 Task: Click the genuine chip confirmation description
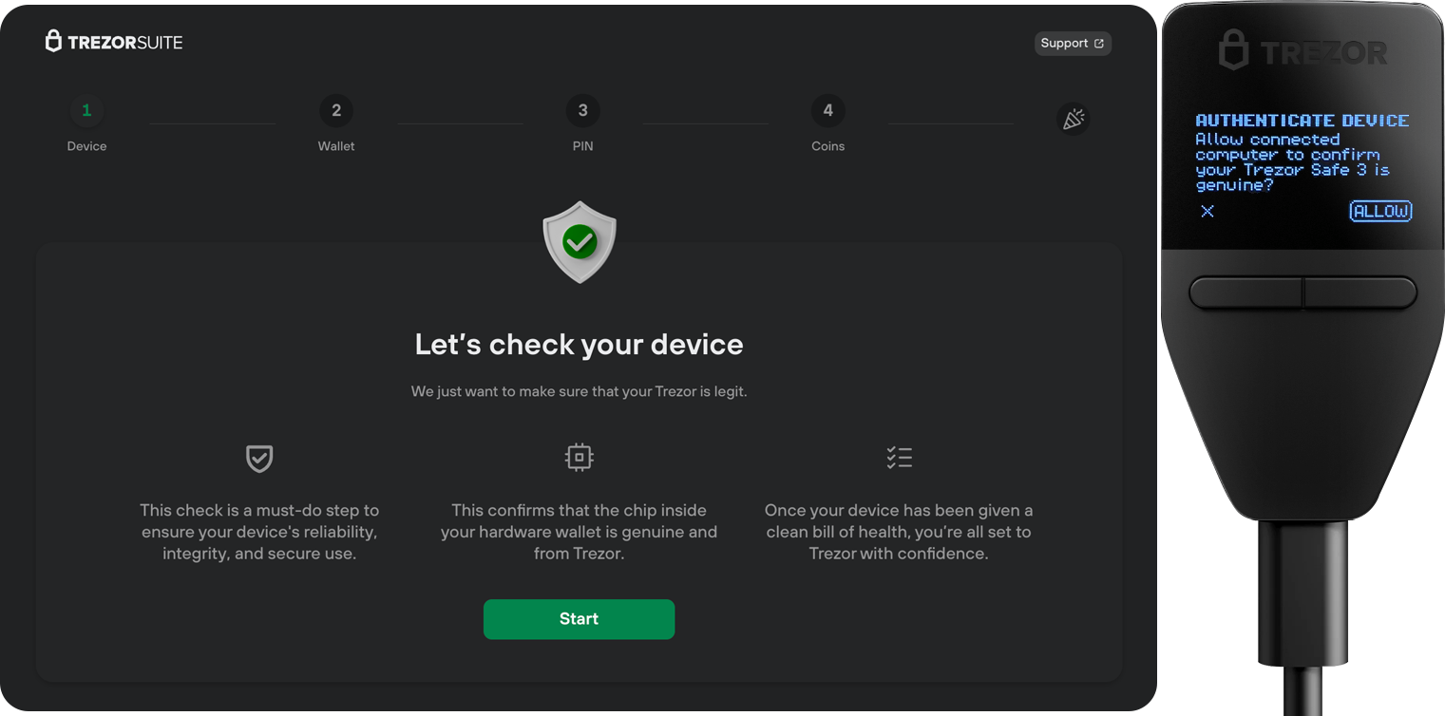[x=579, y=532]
